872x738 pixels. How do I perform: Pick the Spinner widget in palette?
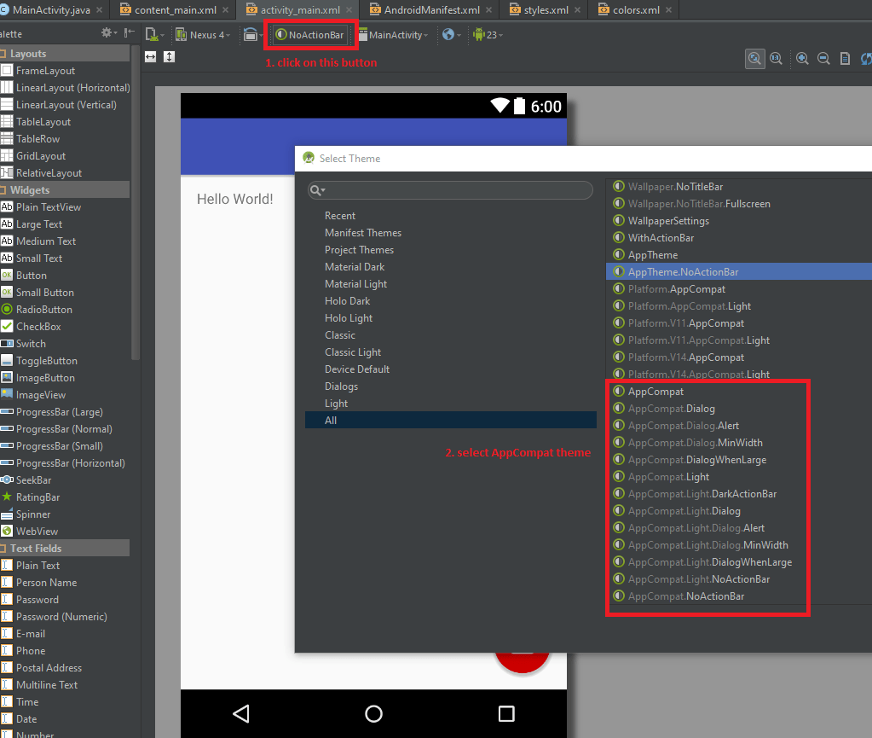26,514
